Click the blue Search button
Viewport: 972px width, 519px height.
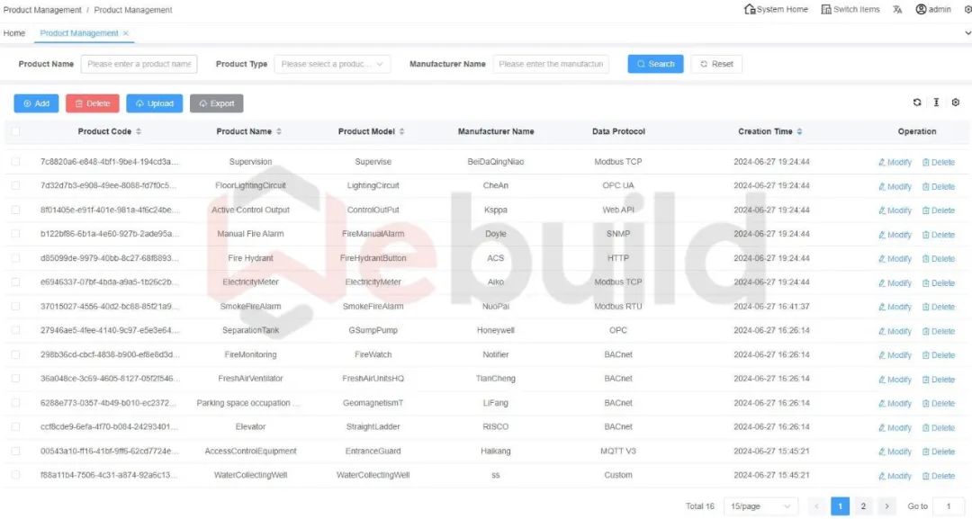click(x=655, y=64)
